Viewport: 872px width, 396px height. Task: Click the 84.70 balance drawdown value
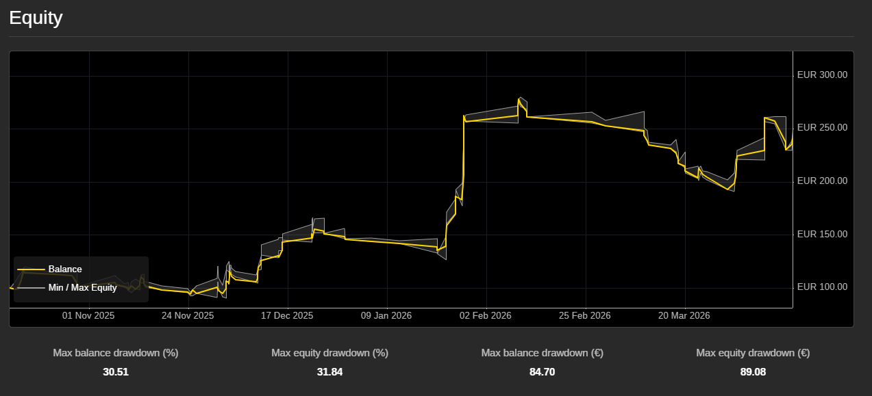coord(542,372)
